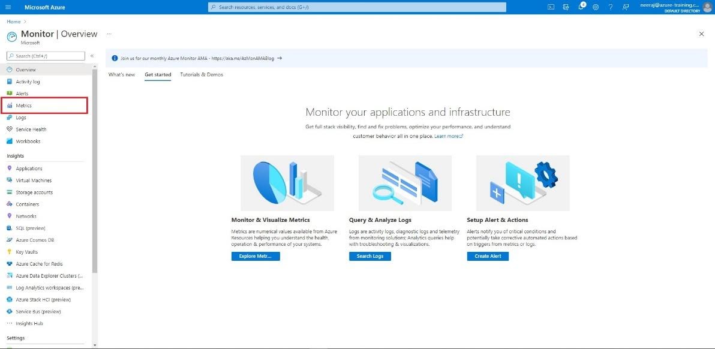
Task: Focus the sidebar Search (Ctrl+/) field
Action: pos(46,56)
